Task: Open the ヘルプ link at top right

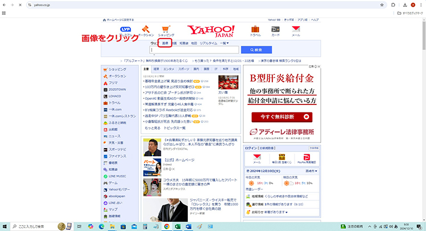Action: (315, 20)
